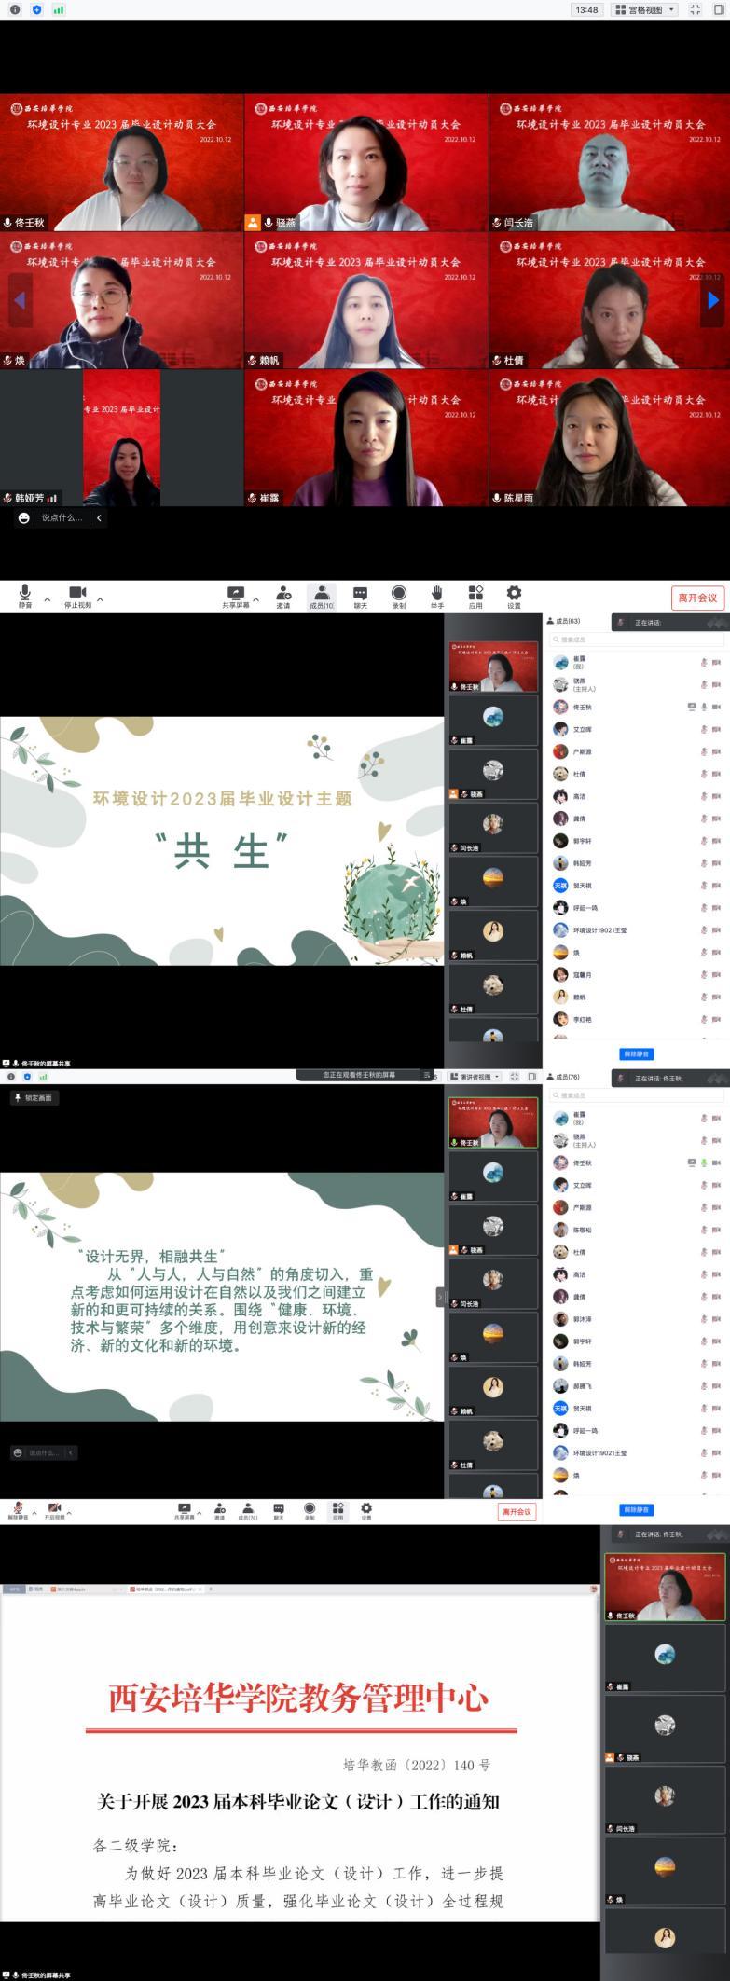The height and width of the screenshot is (1981, 730).
Task: Open the 成员(10) participants icon
Action: pos(322,595)
